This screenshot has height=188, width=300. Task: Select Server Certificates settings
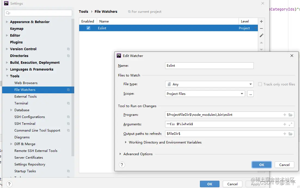pyautogui.click(x=29, y=157)
